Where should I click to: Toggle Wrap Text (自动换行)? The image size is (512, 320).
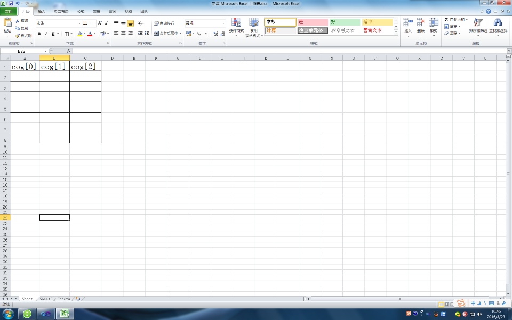pos(164,23)
